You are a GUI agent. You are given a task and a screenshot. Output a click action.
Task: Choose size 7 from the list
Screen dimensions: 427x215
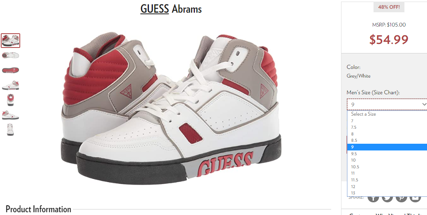387,120
